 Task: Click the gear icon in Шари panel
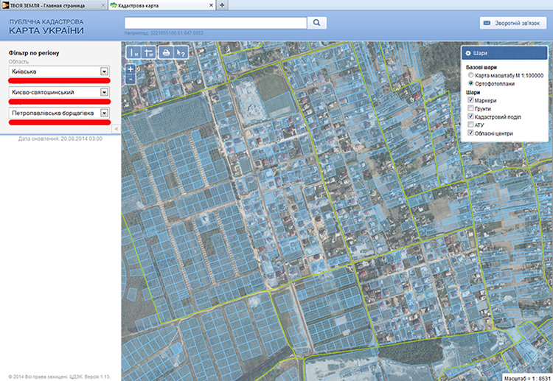(469, 54)
